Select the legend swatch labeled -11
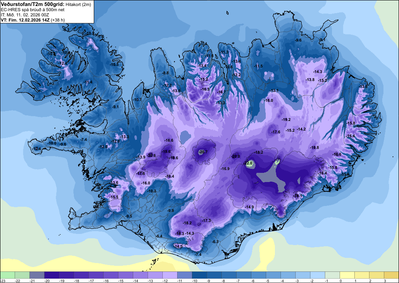 (x=184, y=275)
